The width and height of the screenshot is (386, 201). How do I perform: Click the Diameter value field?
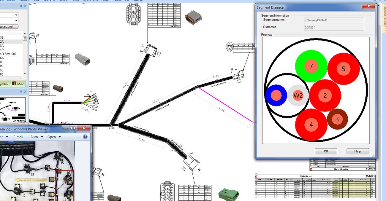coord(334,27)
